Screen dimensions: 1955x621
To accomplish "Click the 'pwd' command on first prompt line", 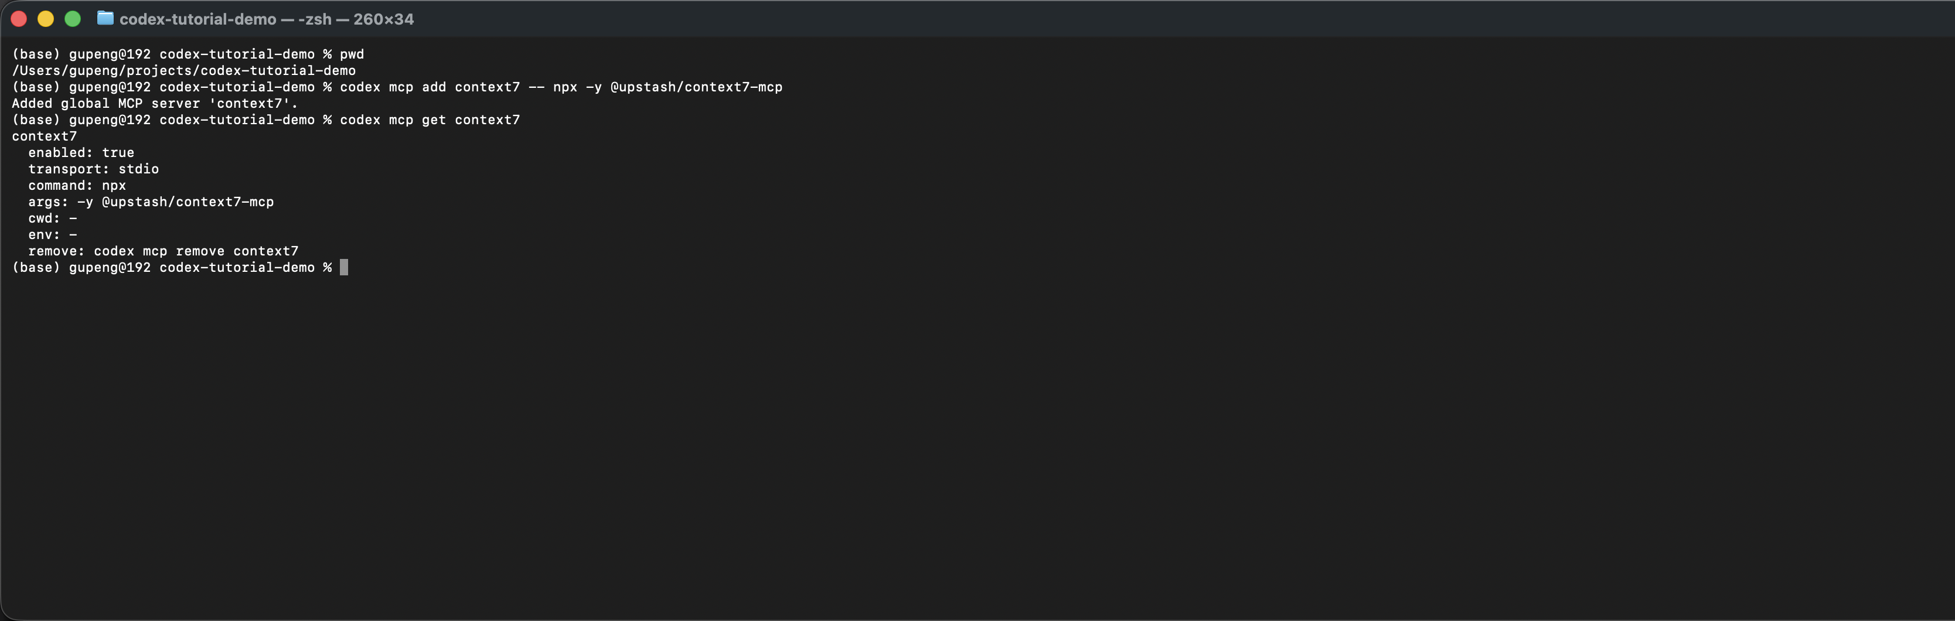I will click(352, 54).
